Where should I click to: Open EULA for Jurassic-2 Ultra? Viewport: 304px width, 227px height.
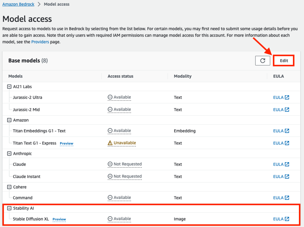coord(281,97)
